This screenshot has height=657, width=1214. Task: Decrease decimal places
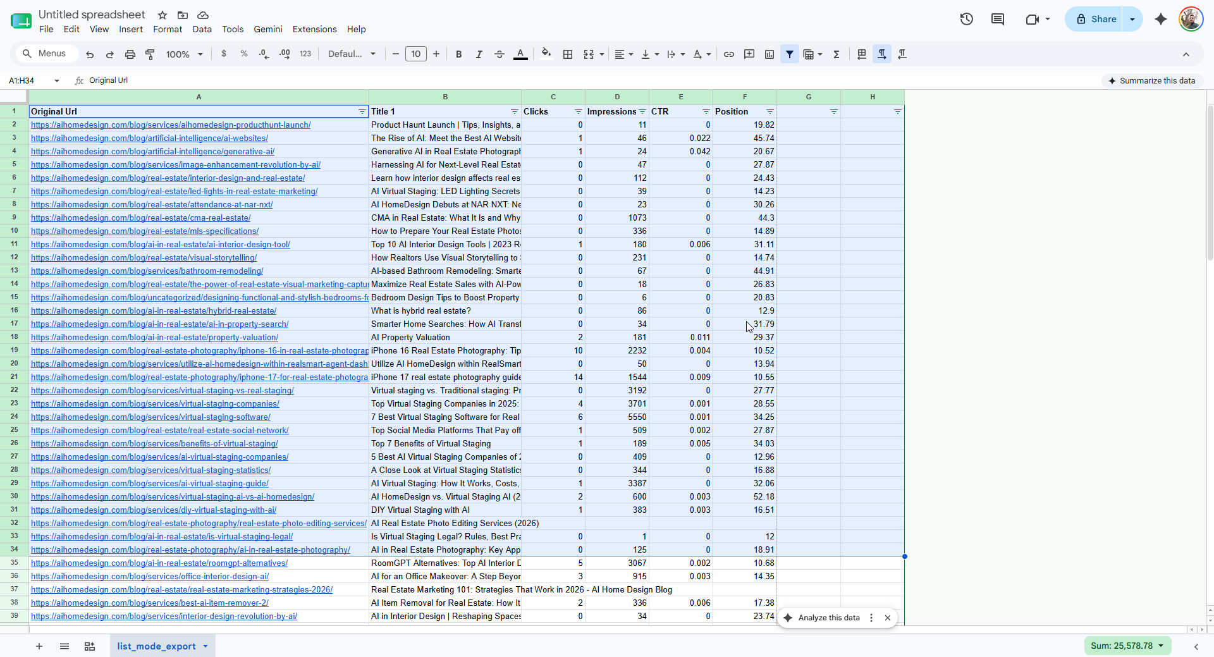(264, 54)
